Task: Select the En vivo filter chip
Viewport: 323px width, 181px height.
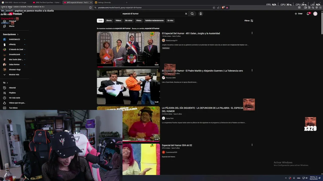Action: pos(170,21)
